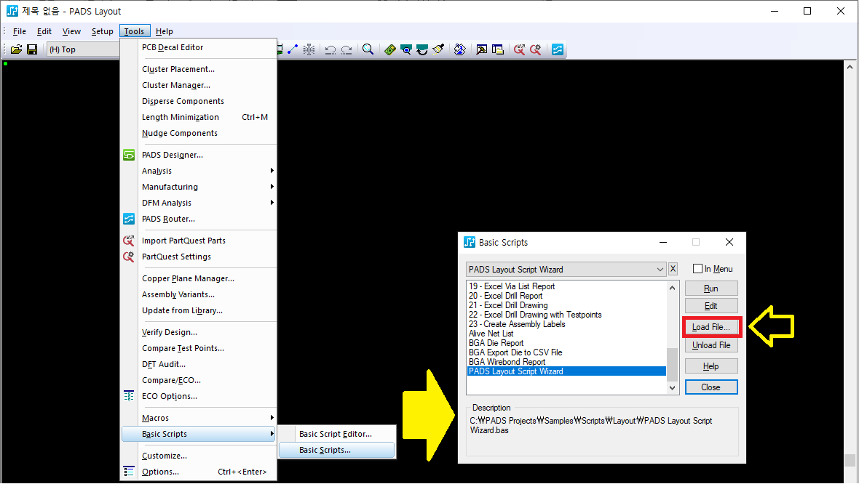Open the Help menu
Image resolution: width=859 pixels, height=484 pixels.
(165, 31)
